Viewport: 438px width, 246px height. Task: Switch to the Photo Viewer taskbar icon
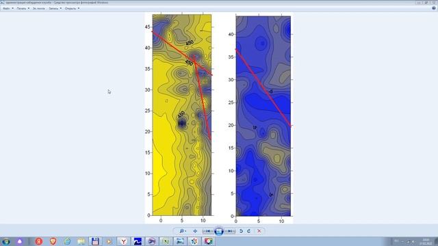coord(180,241)
